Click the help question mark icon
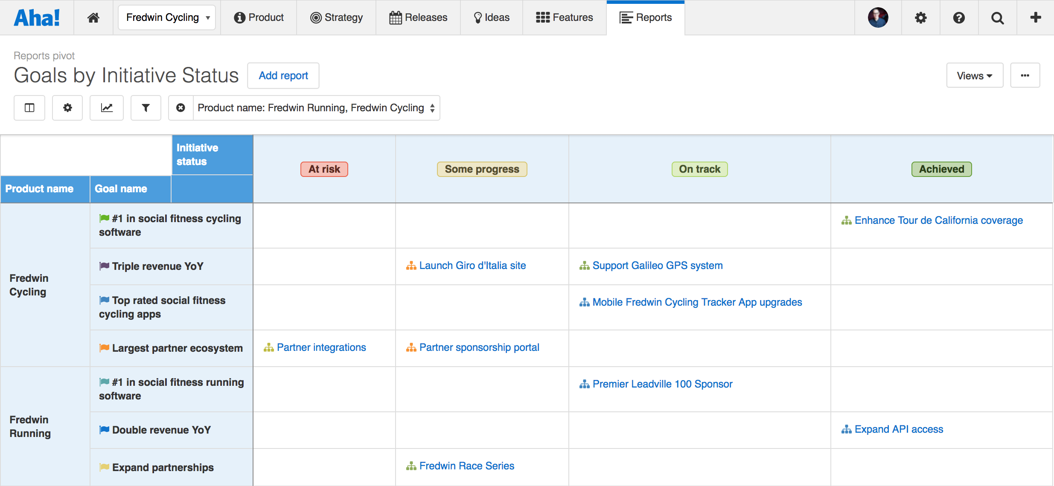This screenshot has height=486, width=1054. click(x=958, y=17)
